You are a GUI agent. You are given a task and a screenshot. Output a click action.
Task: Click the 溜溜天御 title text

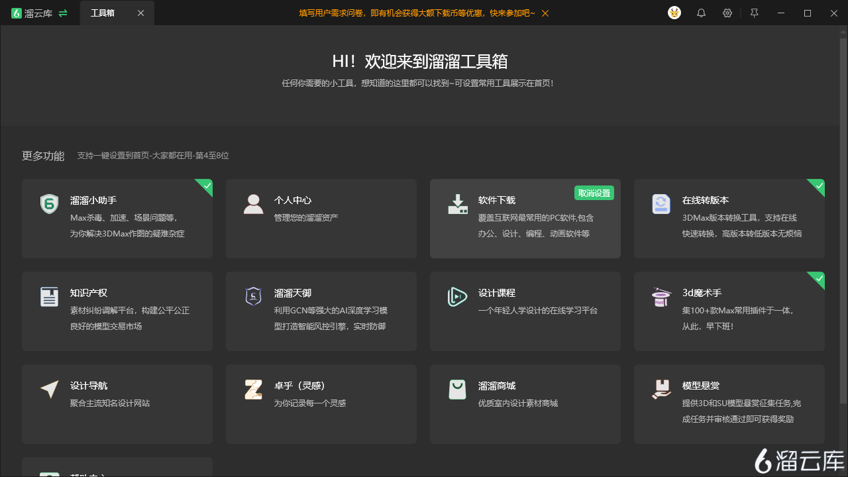coord(293,293)
